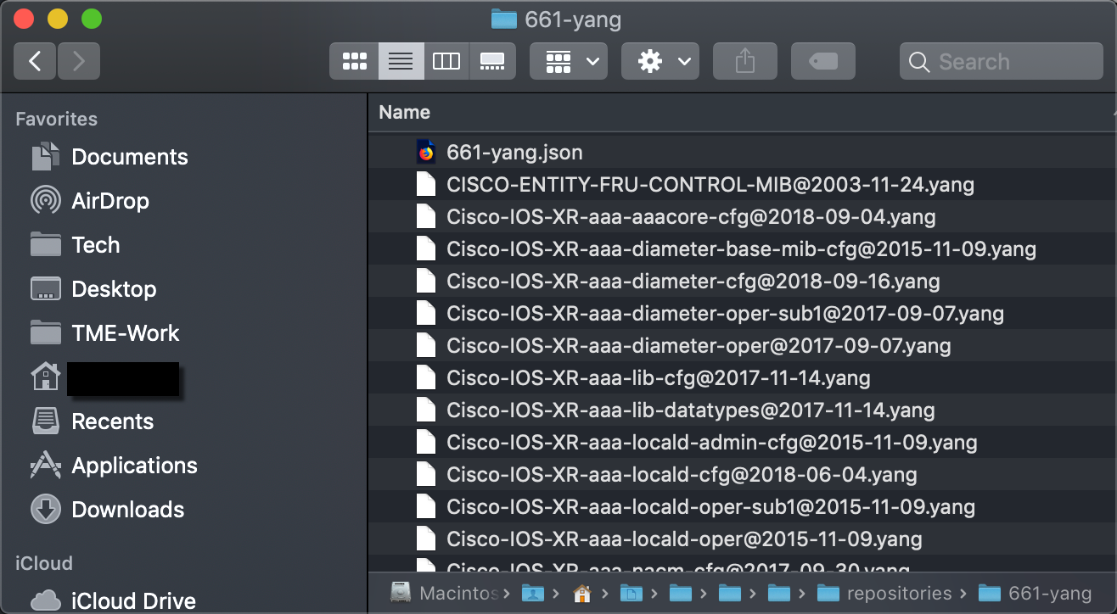1117x614 pixels.
Task: Click the Name column header
Action: [x=743, y=112]
